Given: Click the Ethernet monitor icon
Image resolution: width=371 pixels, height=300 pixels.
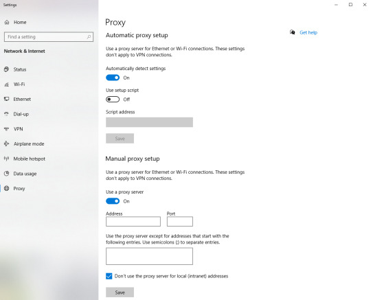Looking at the screenshot, I should click(x=7, y=99).
